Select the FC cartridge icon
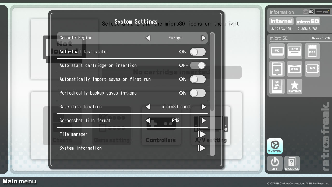 coord(277,51)
